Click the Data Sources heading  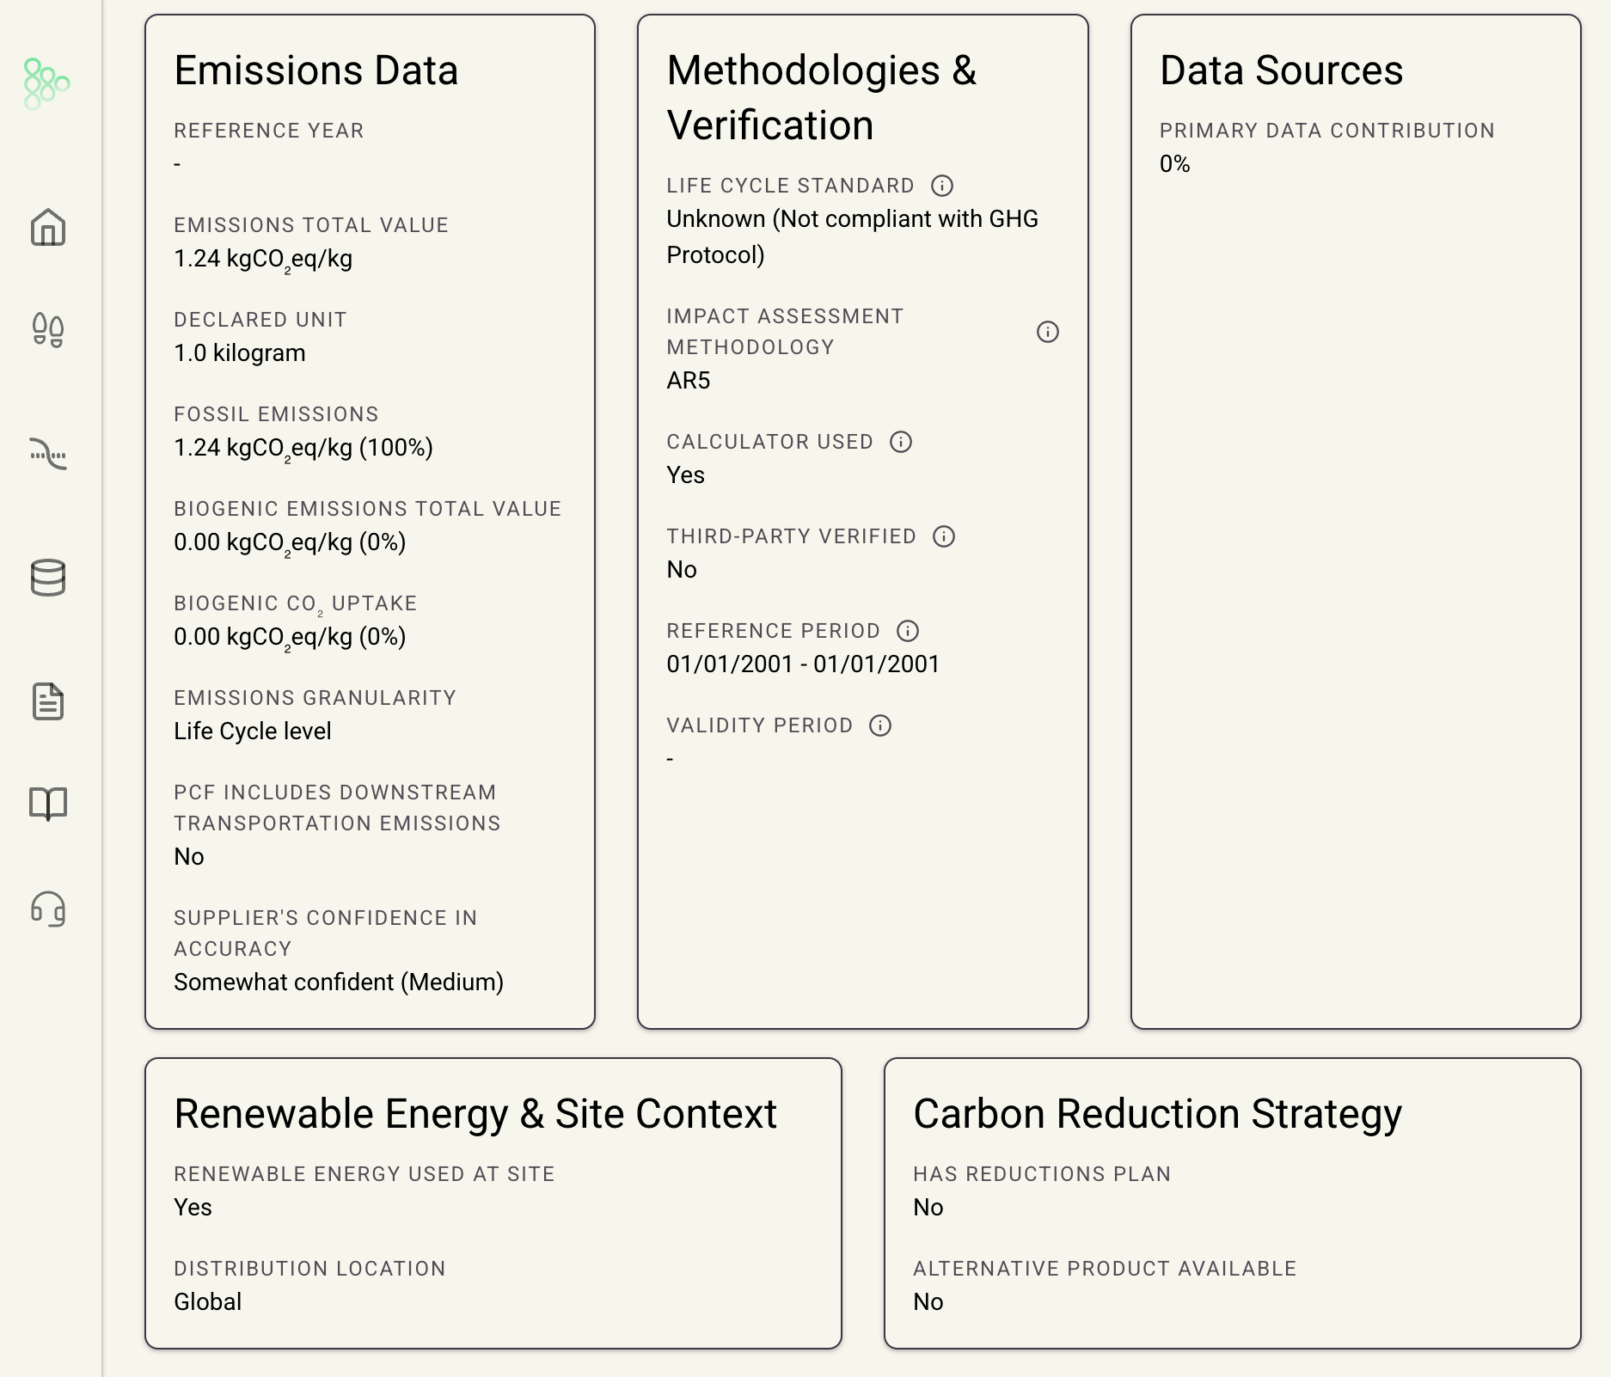coord(1281,70)
